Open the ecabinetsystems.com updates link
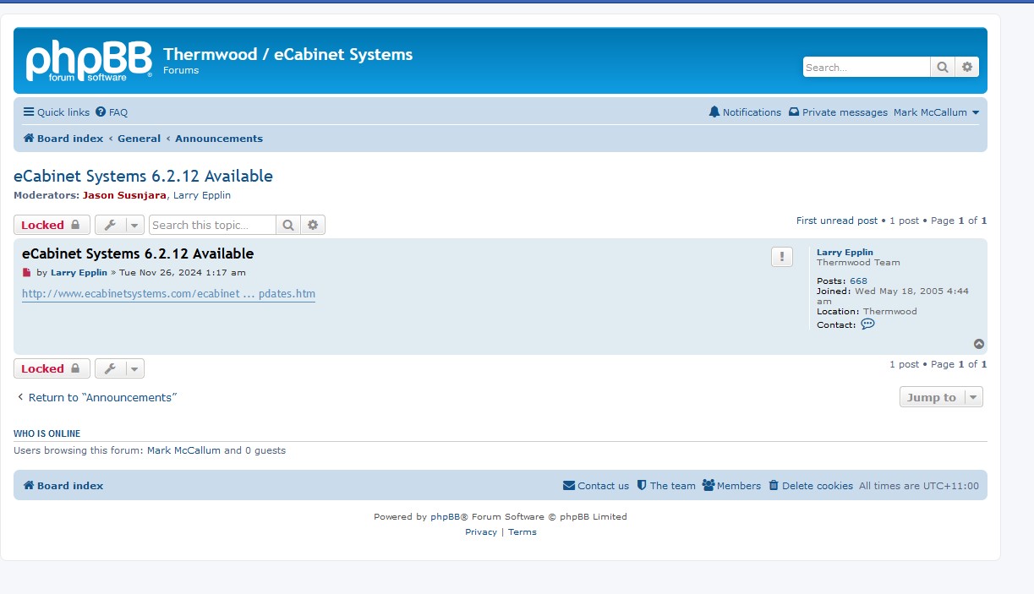1034x594 pixels. 168,294
